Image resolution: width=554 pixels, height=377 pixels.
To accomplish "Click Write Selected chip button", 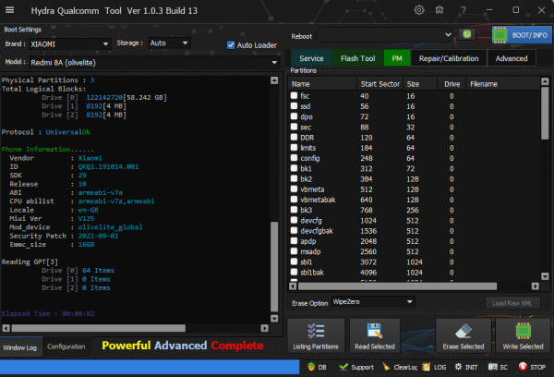I will click(523, 335).
